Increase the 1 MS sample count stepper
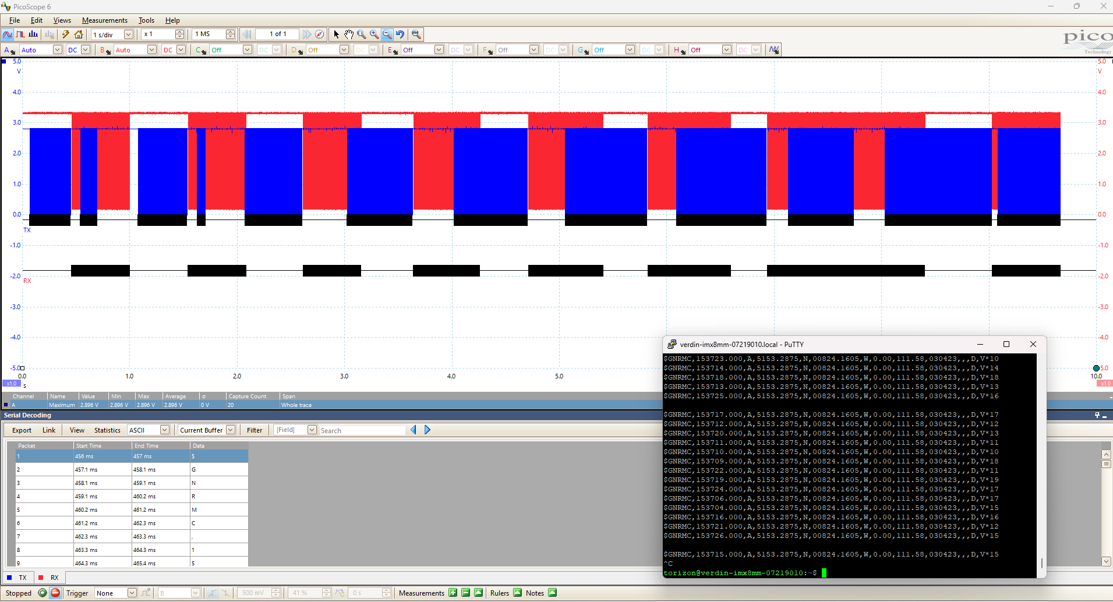This screenshot has width=1113, height=602. pos(230,32)
